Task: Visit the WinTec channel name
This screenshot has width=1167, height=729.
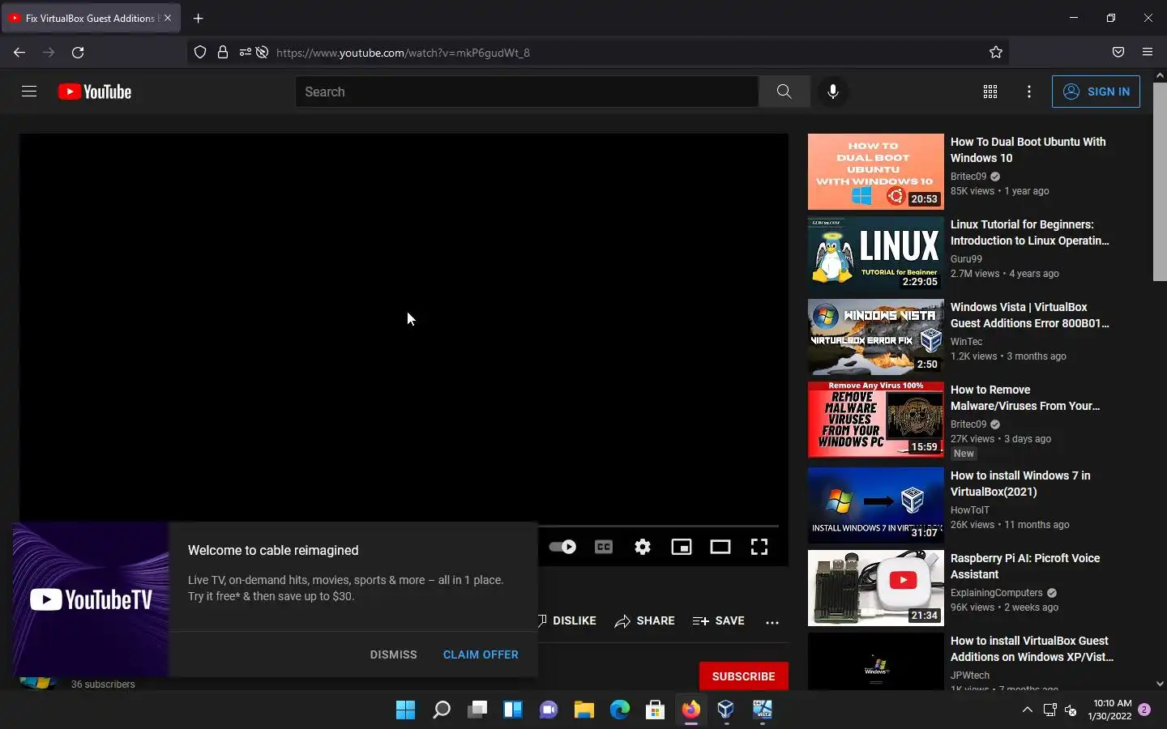Action: (x=966, y=342)
